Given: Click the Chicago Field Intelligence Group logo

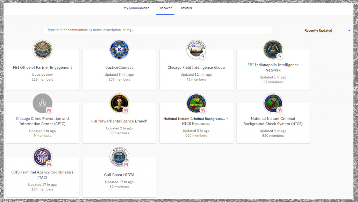Looking at the screenshot, I should [196, 50].
